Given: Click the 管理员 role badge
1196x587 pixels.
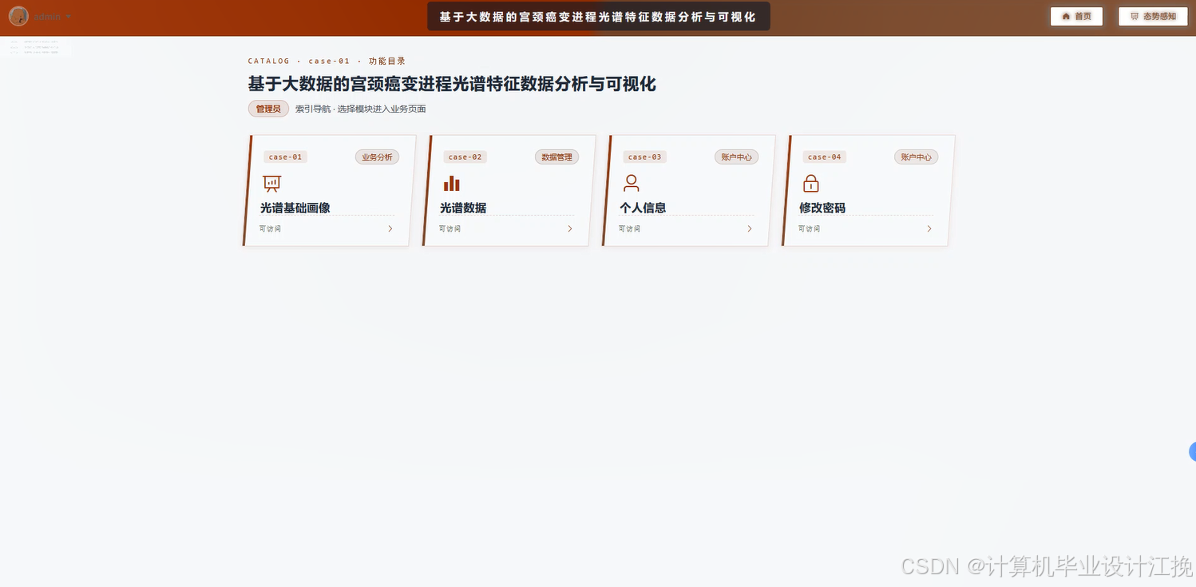Looking at the screenshot, I should pyautogui.click(x=268, y=109).
